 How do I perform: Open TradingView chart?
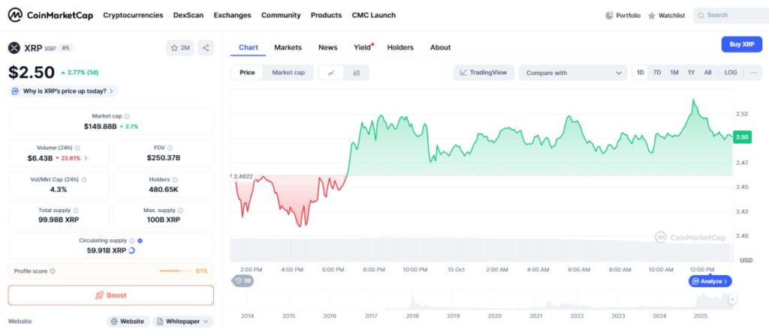click(484, 73)
